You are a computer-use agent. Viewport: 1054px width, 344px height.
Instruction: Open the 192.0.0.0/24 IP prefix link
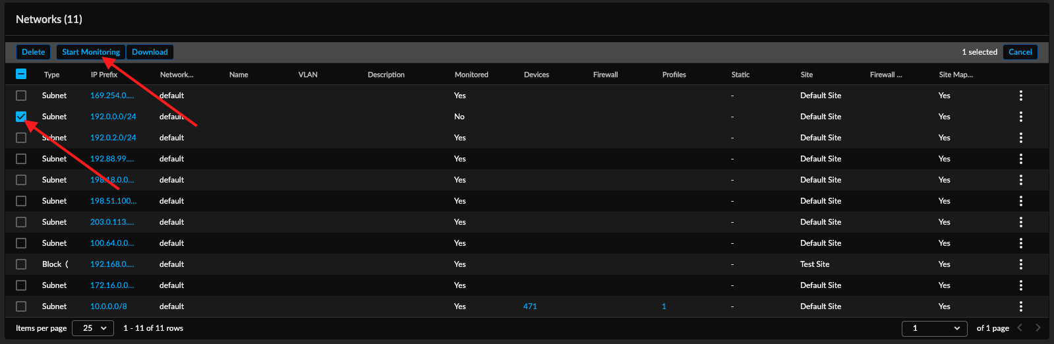click(113, 117)
